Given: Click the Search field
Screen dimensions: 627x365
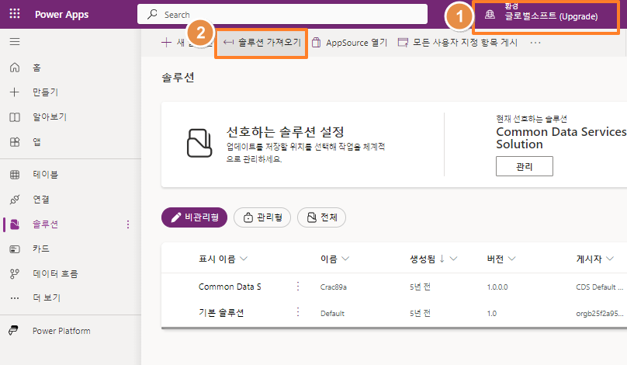Looking at the screenshot, I should coord(282,15).
